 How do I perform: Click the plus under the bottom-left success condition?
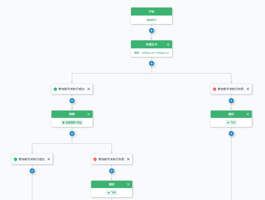click(x=32, y=171)
